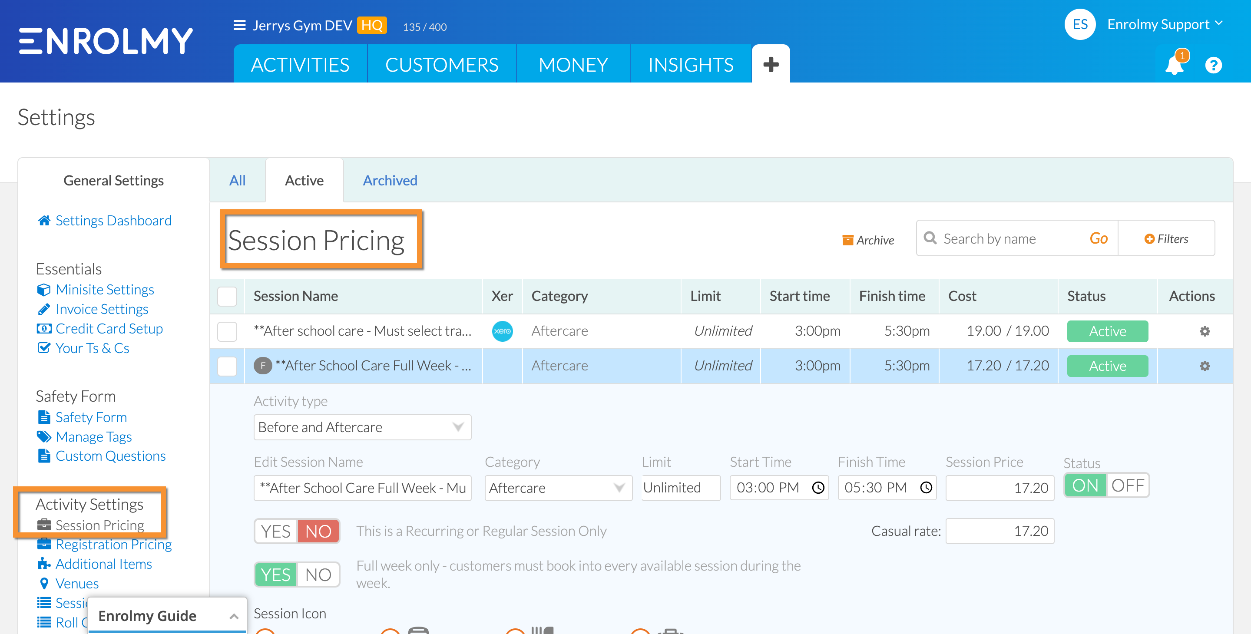
Task: Open the Settings Dashboard link
Action: point(113,221)
